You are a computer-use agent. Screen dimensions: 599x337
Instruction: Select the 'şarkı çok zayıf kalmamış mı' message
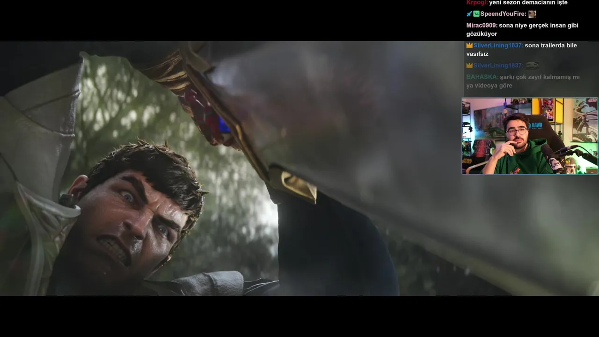pos(540,77)
